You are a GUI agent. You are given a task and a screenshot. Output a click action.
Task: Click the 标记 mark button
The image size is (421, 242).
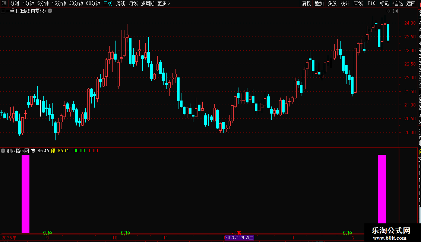[x=384, y=3]
